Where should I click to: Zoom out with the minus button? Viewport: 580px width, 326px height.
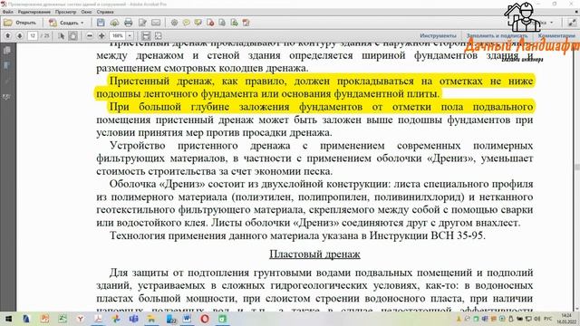[x=90, y=36]
